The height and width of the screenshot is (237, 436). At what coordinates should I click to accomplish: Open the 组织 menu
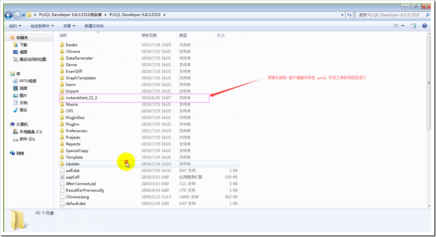tap(15, 26)
